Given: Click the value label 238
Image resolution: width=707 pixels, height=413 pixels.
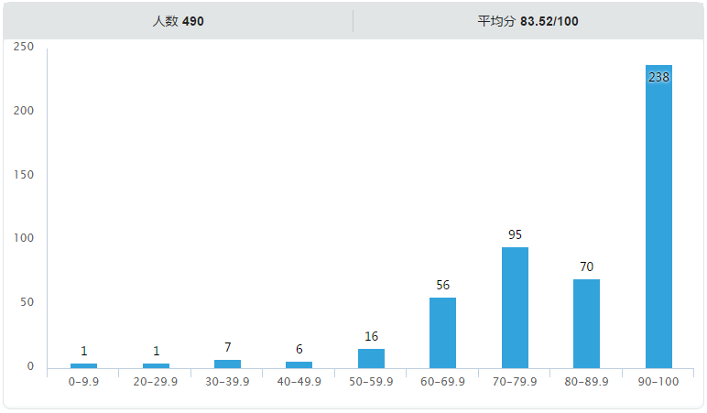Looking at the screenshot, I should point(658,78).
